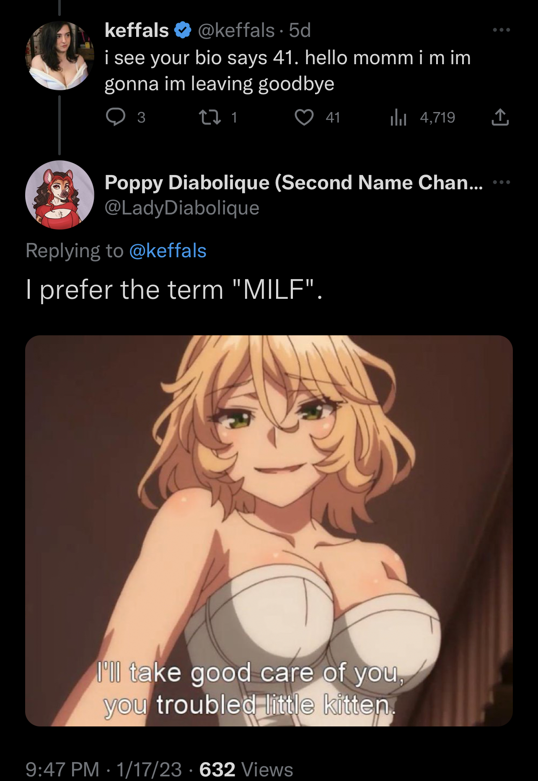Viewport: 538px width, 781px height.
Task: Click the 9:47 PM 1/17/23 timestamp
Action: (x=103, y=769)
